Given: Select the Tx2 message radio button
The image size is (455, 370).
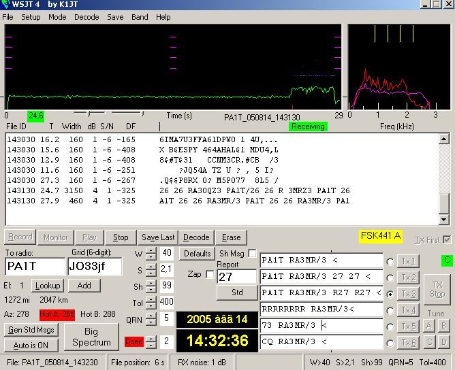Looking at the screenshot, I should point(390,278).
